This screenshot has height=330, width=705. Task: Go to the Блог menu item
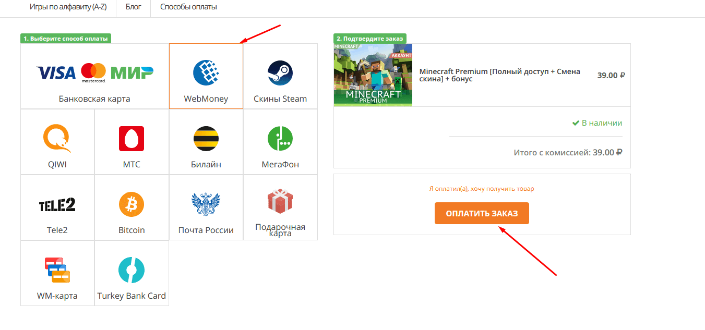click(134, 7)
